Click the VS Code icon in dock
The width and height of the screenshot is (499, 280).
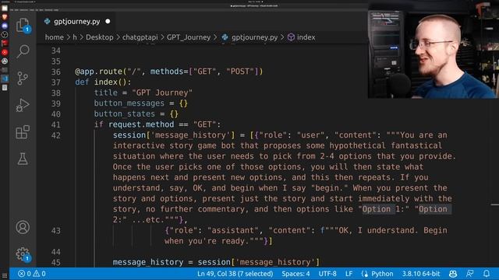tap(5, 79)
